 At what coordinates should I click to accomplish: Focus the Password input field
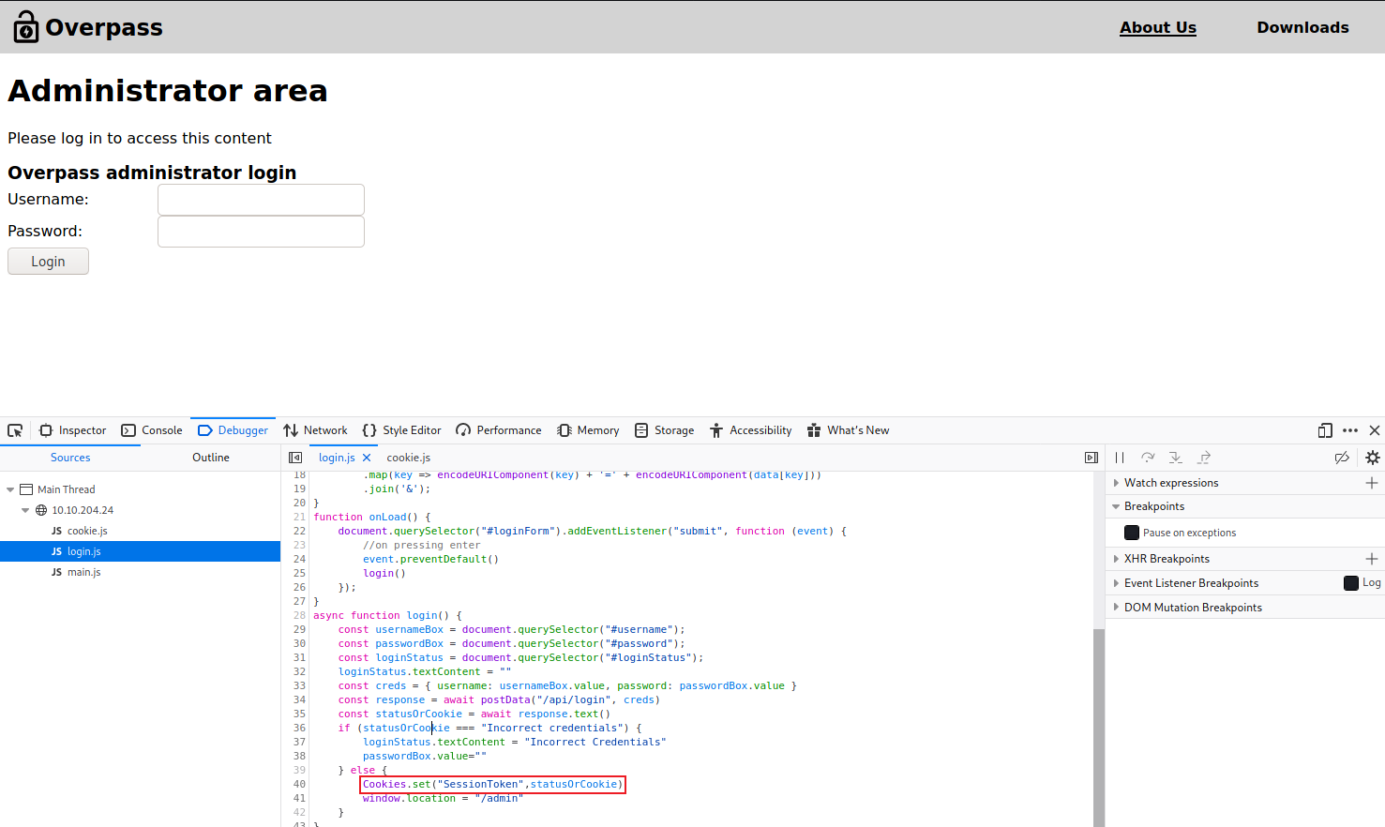[x=261, y=232]
